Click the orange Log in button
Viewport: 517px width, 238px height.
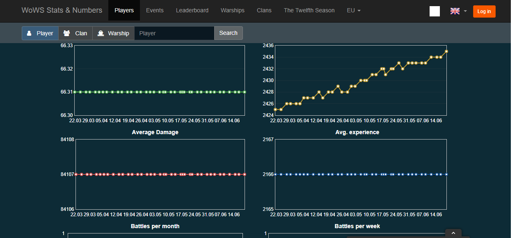click(484, 11)
